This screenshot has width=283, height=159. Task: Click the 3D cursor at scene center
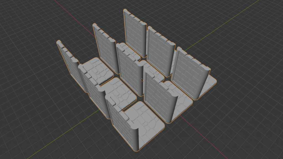coord(142,80)
